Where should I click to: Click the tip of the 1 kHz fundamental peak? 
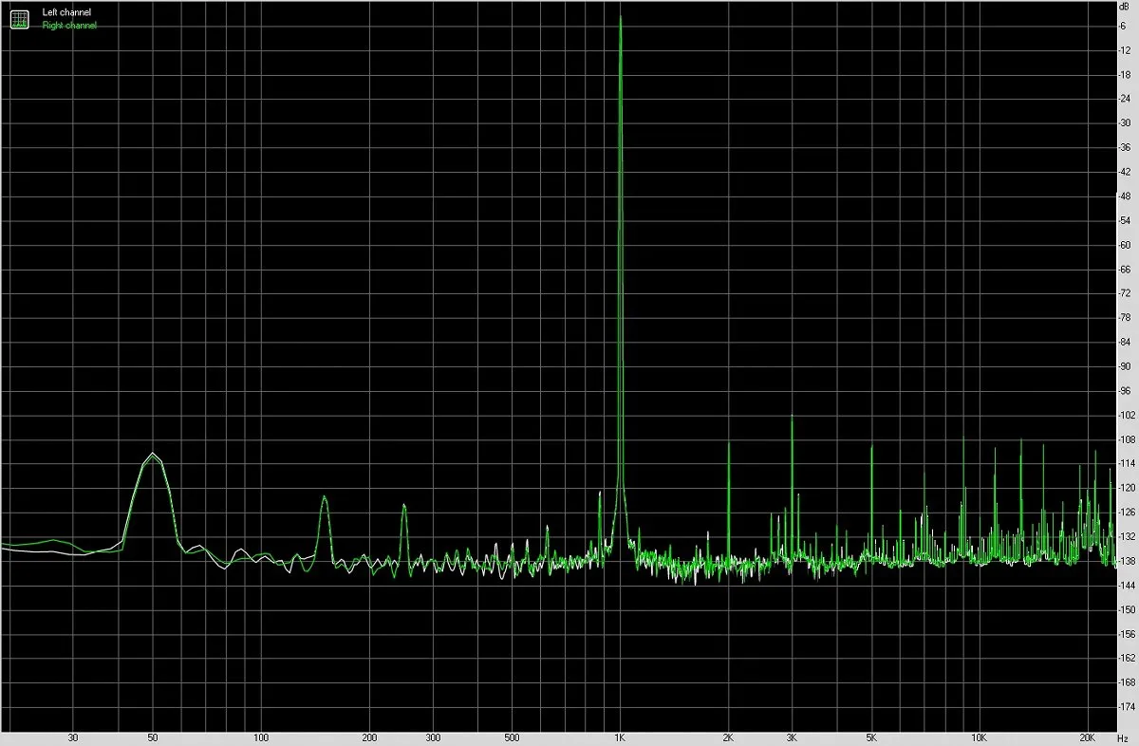tap(620, 16)
